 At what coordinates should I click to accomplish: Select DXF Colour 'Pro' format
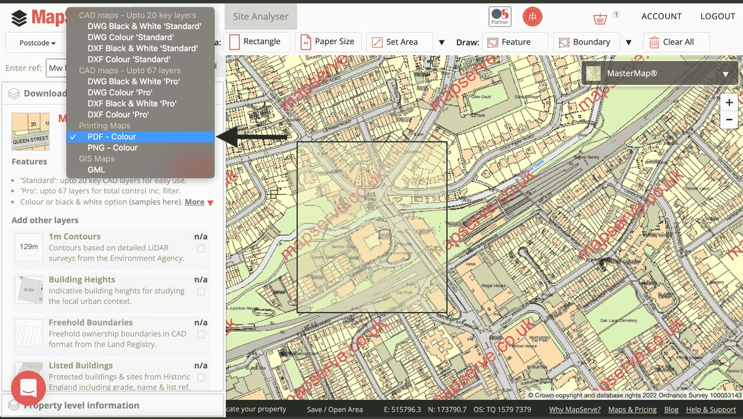141,115
